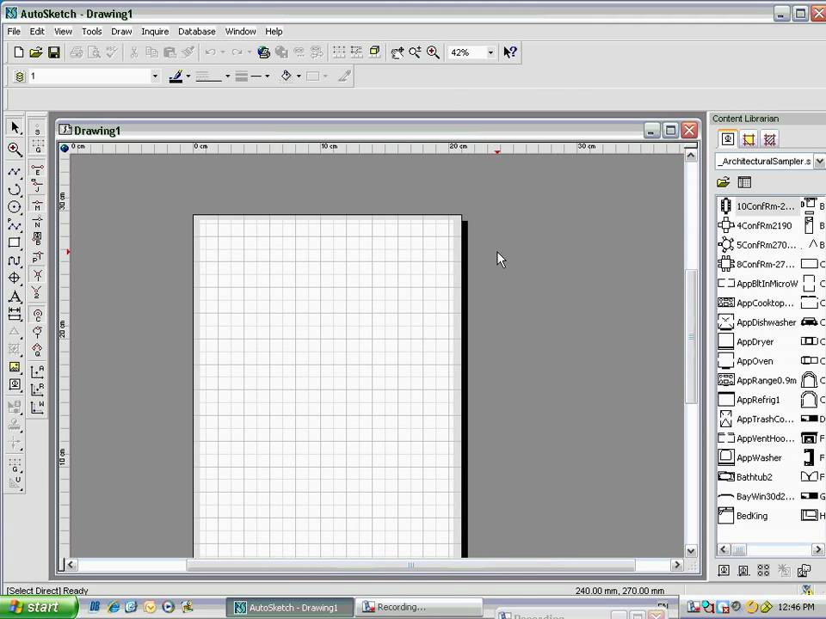Save the drawing with the floppy disk icon
826x619 pixels.
pyautogui.click(x=53, y=52)
